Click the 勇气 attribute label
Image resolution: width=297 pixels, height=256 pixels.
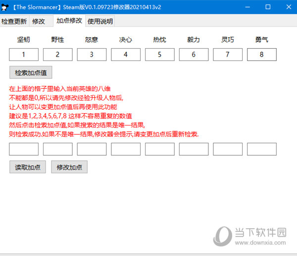point(261,40)
